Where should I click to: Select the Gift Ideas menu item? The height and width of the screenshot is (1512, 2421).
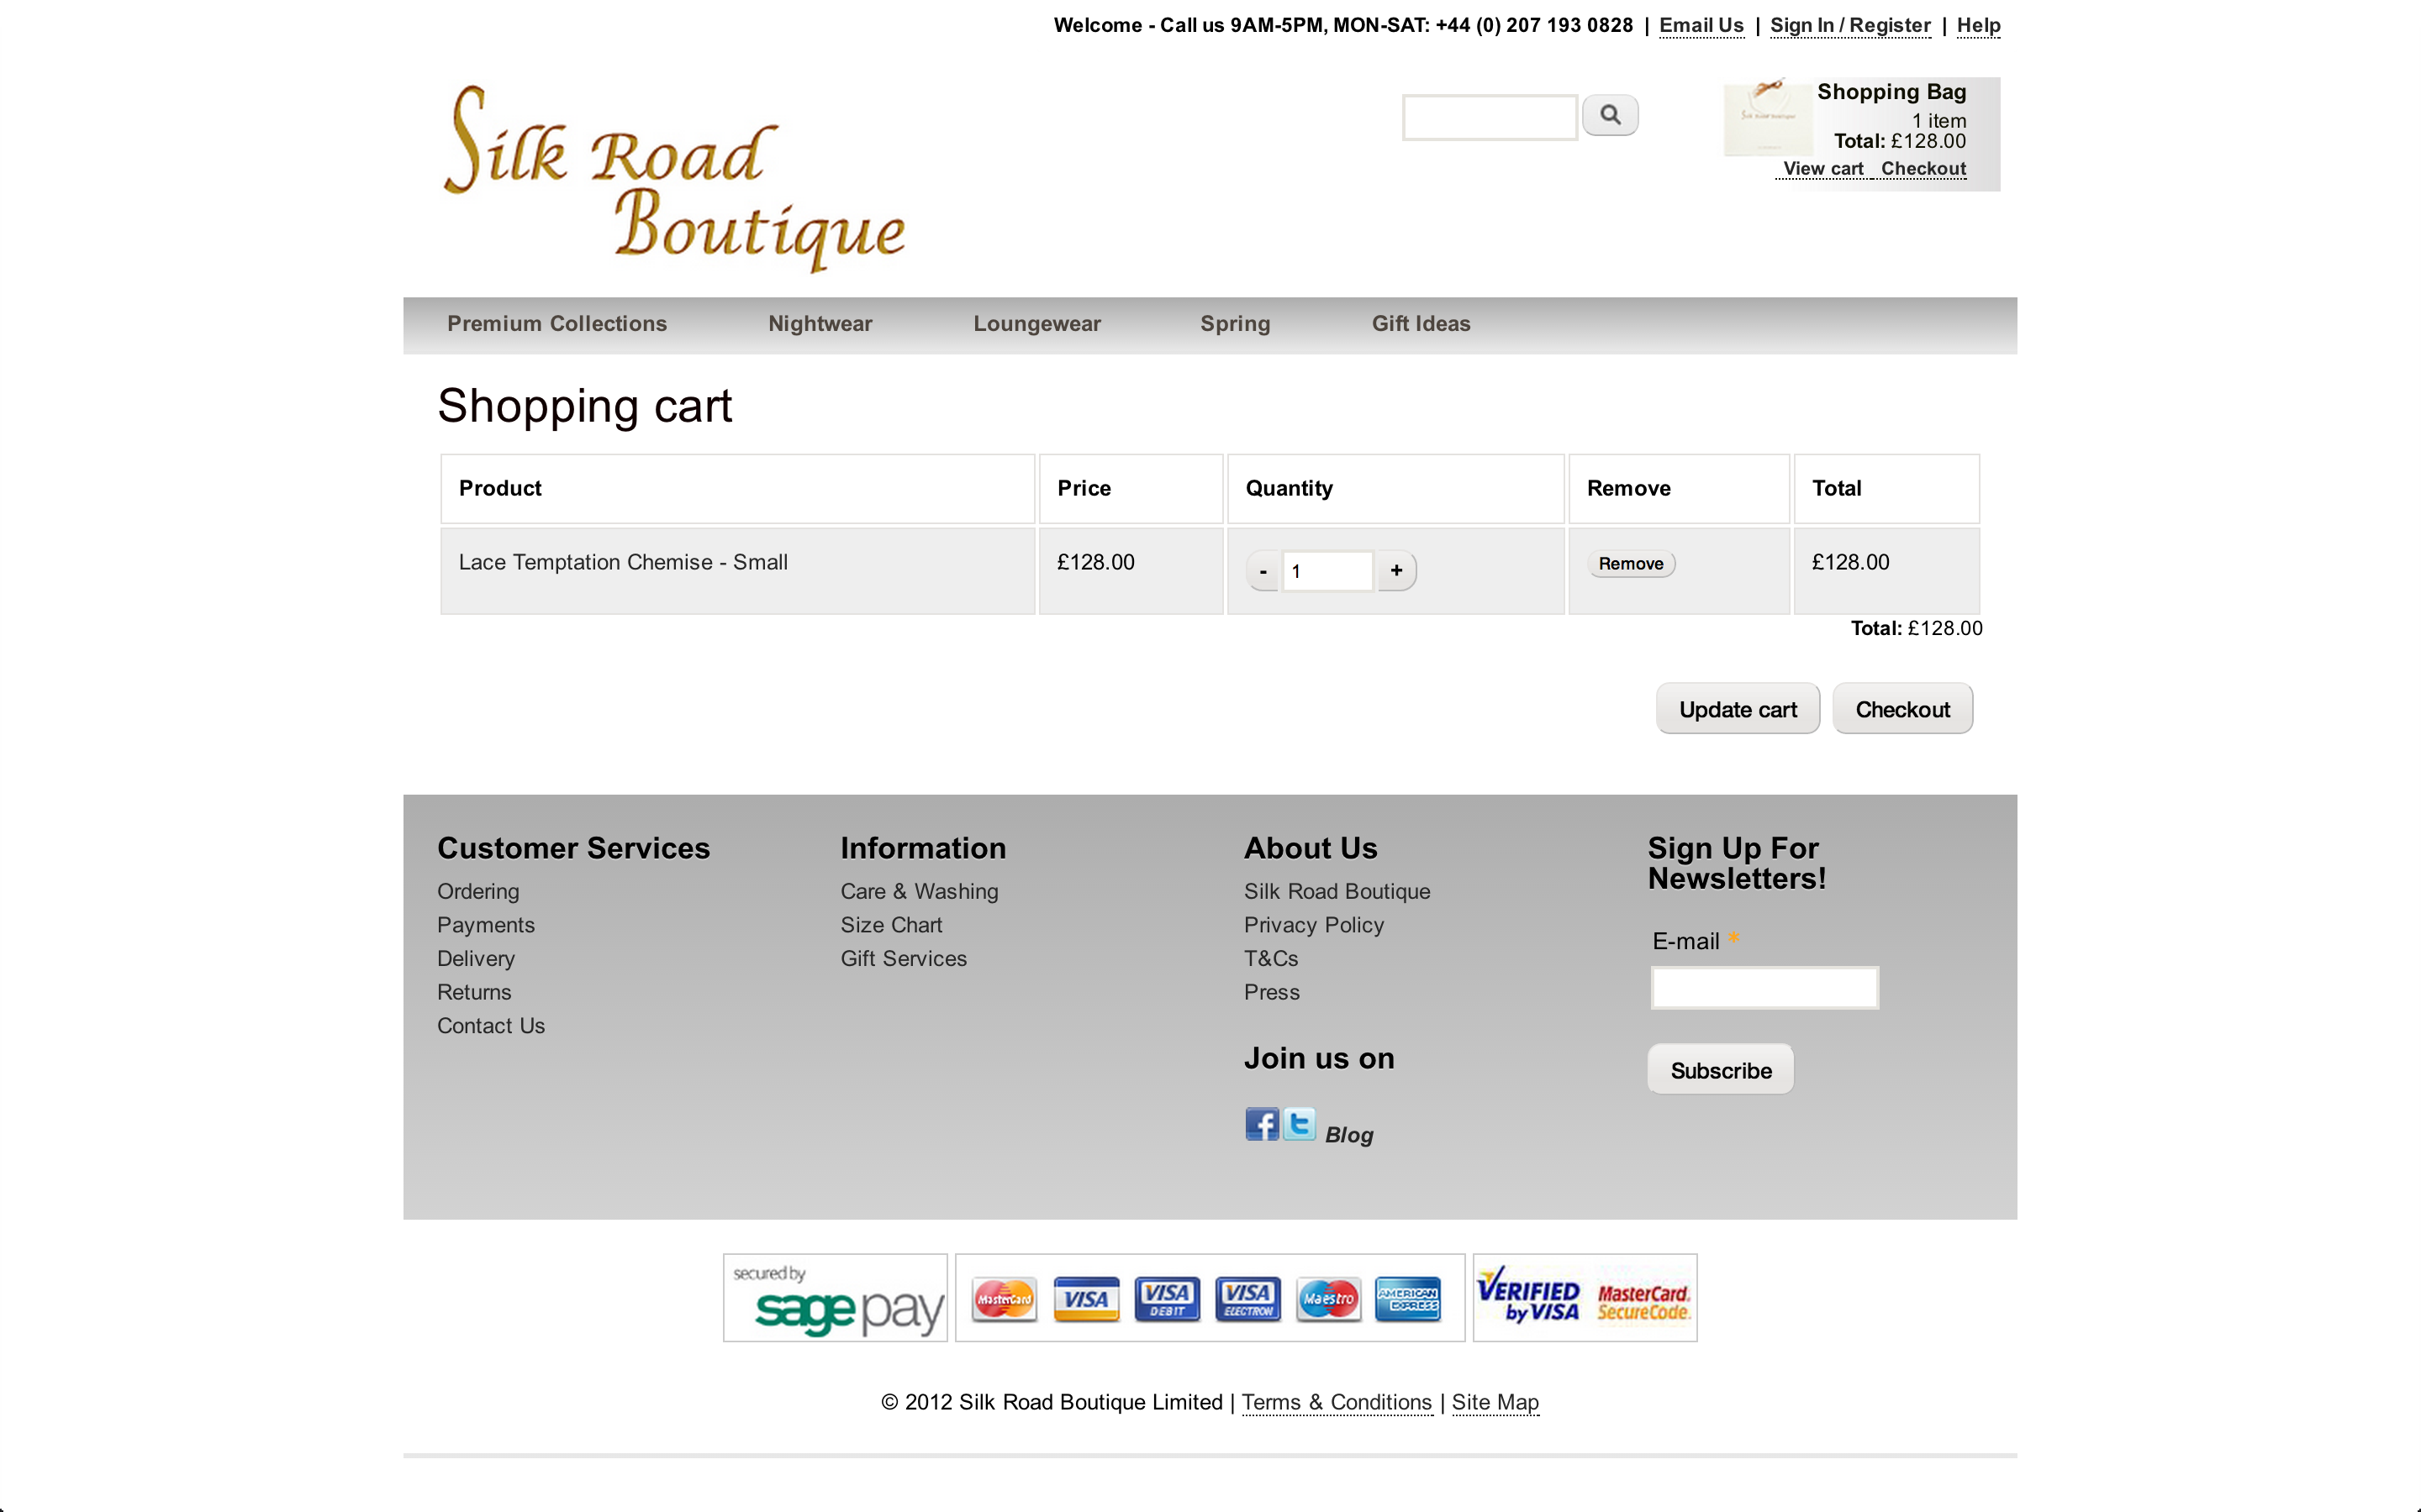1420,324
